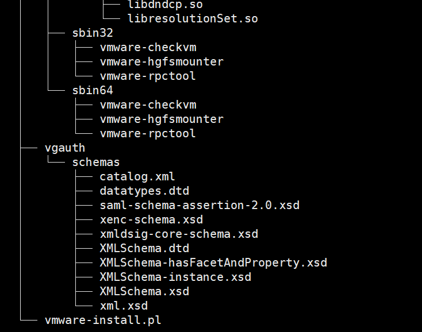Click the XMLSchema-instance.xsd file
The width and height of the screenshot is (422, 332).
175,277
